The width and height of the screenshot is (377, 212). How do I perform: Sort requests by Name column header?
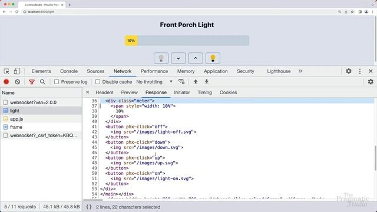pos(41,92)
